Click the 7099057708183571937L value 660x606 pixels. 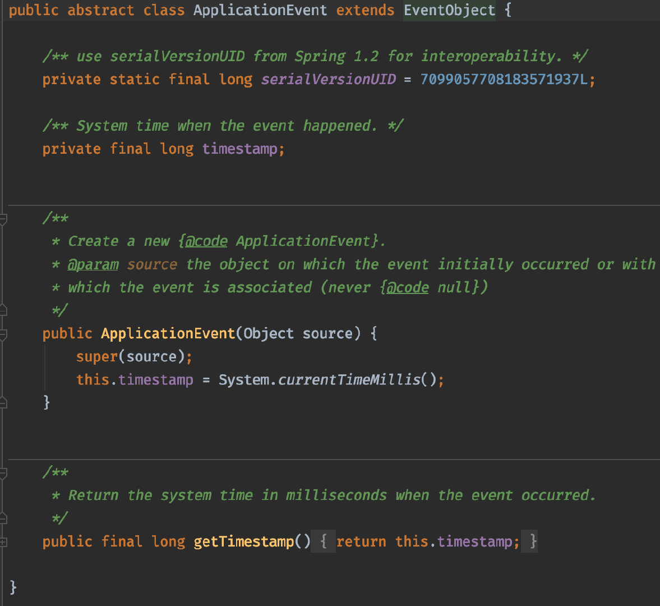[x=504, y=79]
